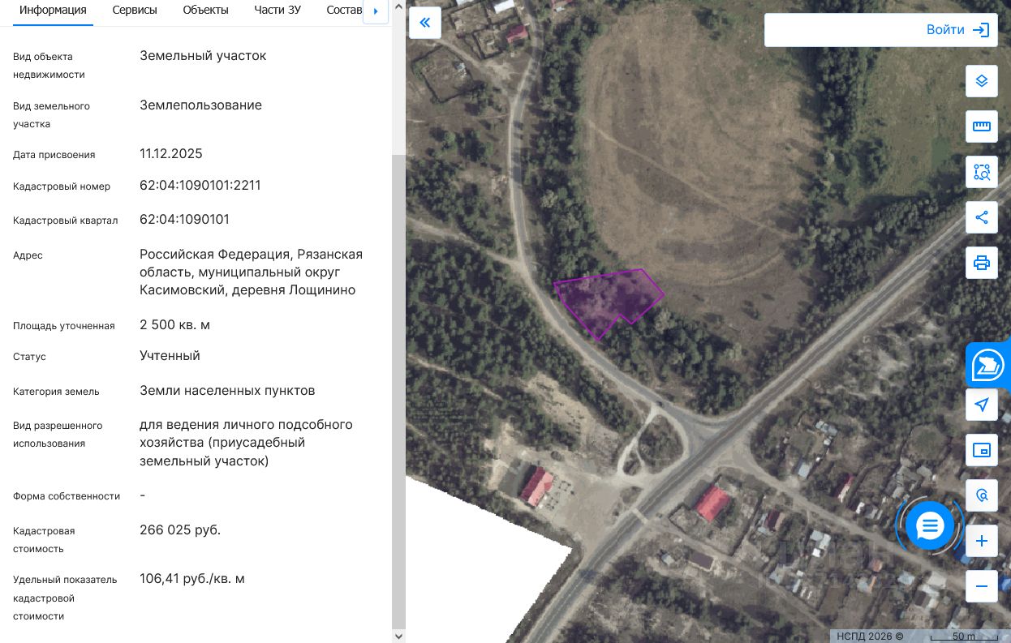1011x643 pixels.
Task: Click the НСПД 2026 © attribution text
Action: pyautogui.click(x=870, y=636)
